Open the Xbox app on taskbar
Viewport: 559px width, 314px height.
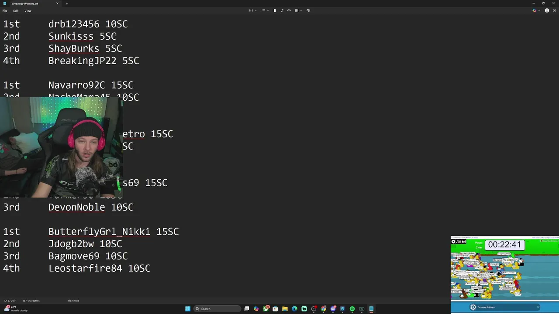coord(266,309)
